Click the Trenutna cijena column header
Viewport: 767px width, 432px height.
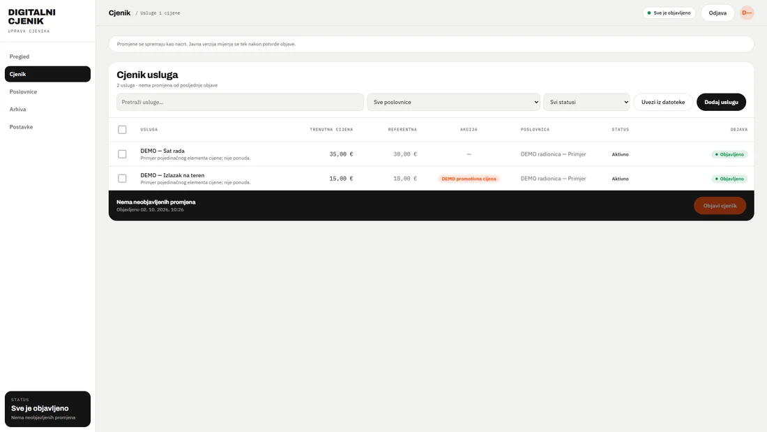(x=331, y=130)
